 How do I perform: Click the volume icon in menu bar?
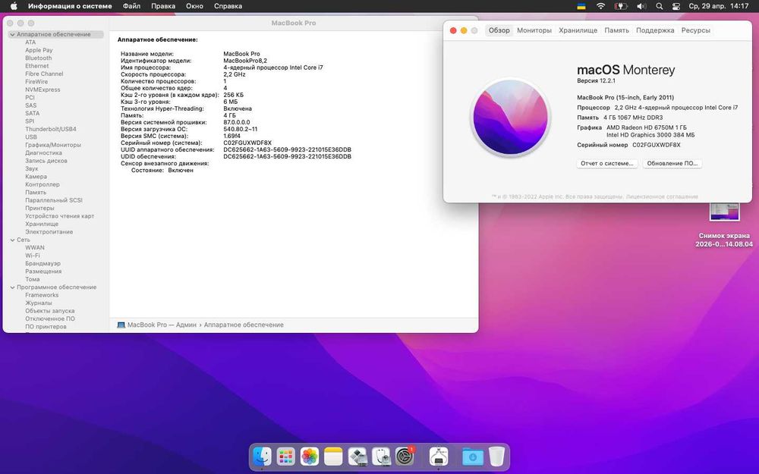[x=641, y=6]
